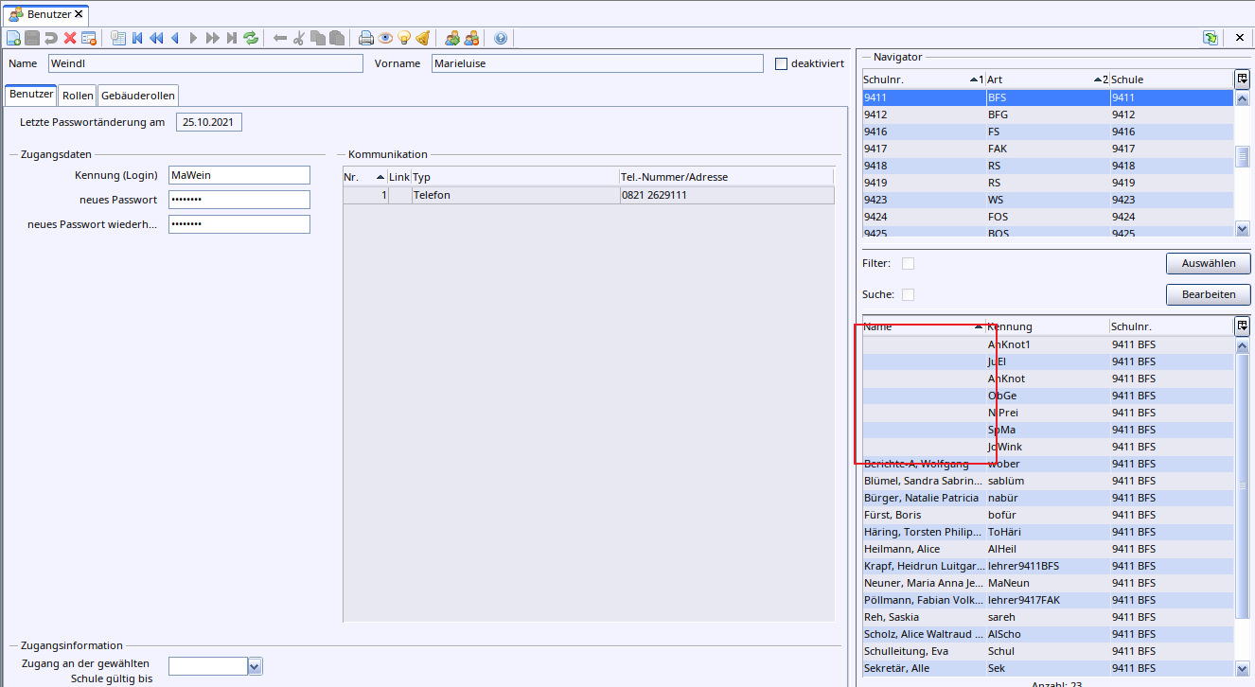Click the Name input field with Weindl
The image size is (1255, 687).
pyautogui.click(x=205, y=63)
